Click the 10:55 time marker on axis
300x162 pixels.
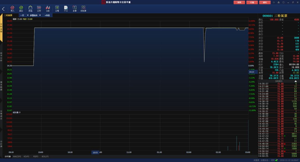coord(95,153)
